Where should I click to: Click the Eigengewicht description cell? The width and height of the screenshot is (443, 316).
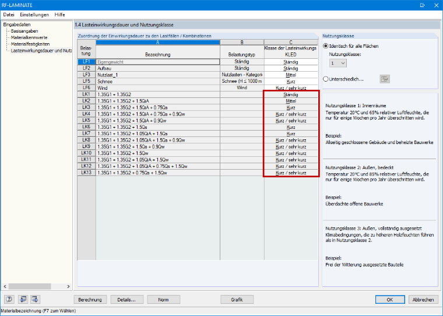tap(157, 62)
